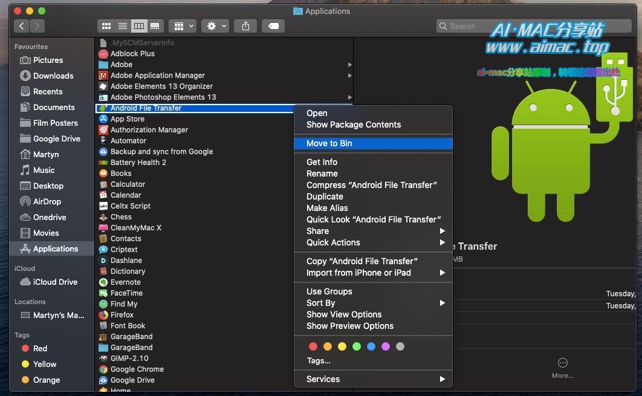Screen dimensions: 642x396
Task: Click the Finder forward arrow button
Action: tap(37, 26)
